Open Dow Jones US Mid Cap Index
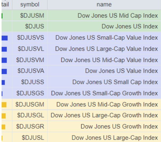The height and width of the screenshot is (142, 161). [x=118, y=16]
